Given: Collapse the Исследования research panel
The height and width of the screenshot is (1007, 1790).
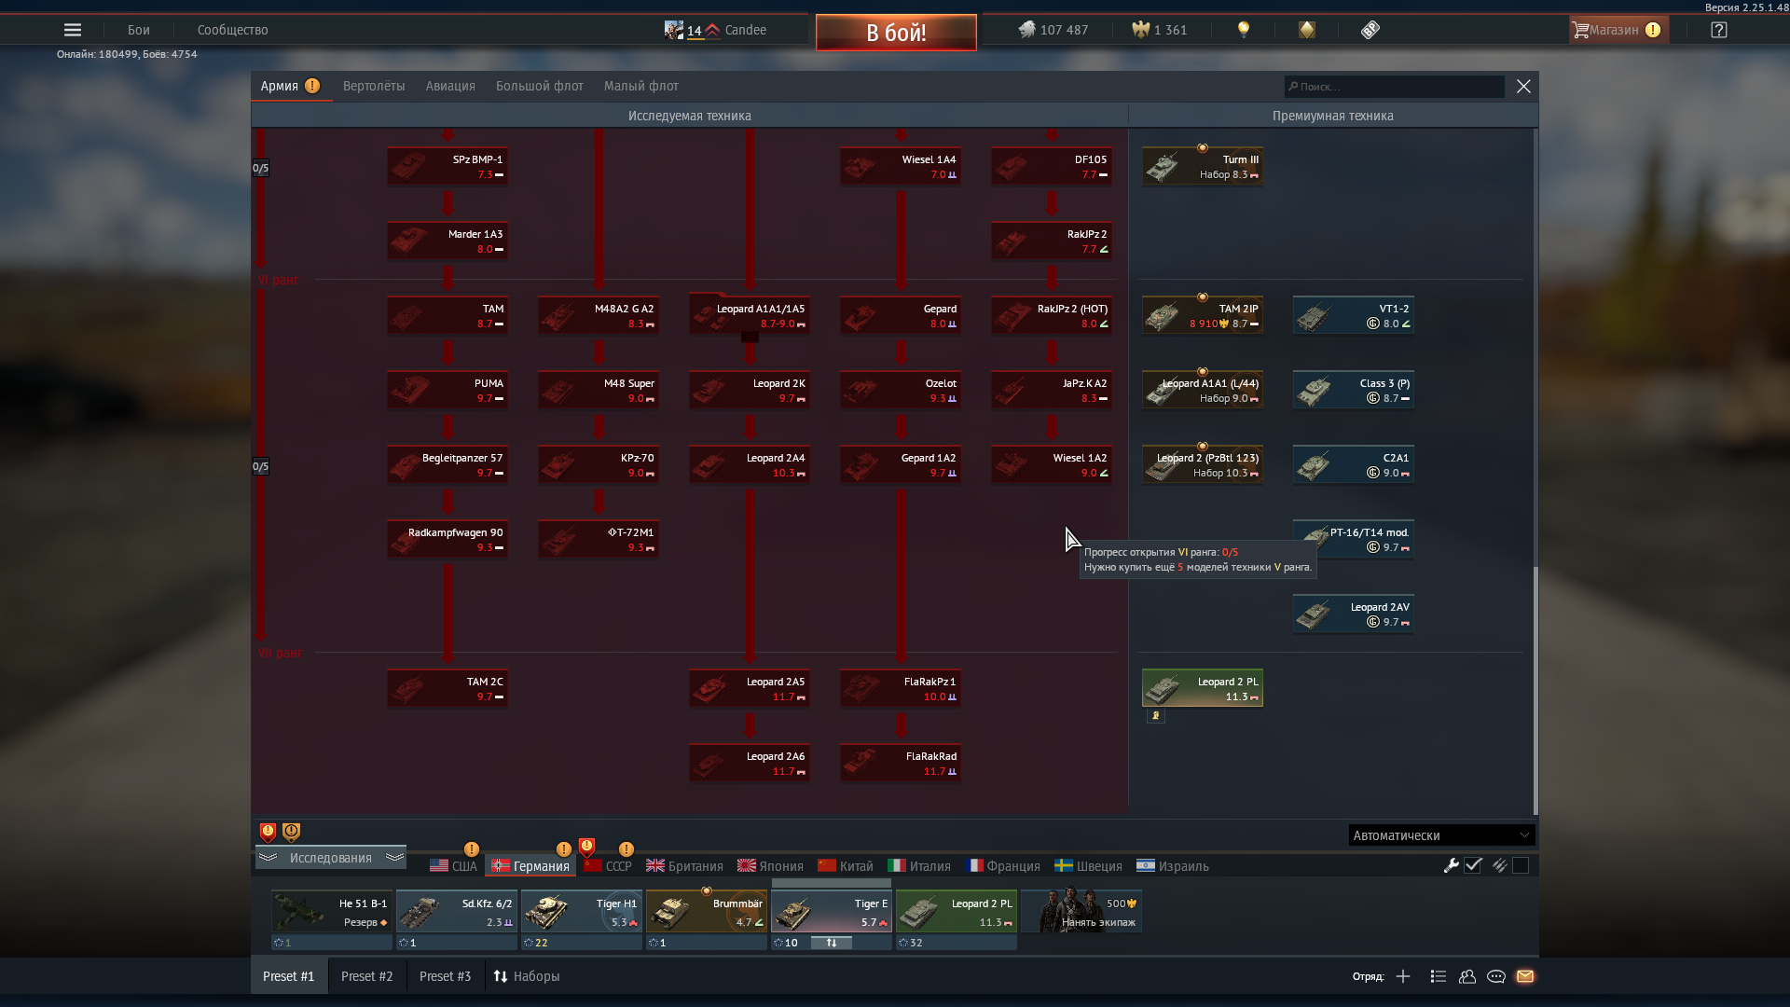Looking at the screenshot, I should pos(330,858).
